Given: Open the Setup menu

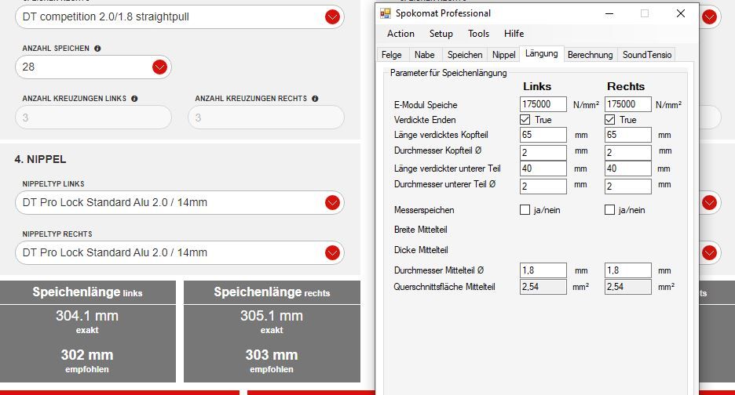Looking at the screenshot, I should tap(441, 34).
